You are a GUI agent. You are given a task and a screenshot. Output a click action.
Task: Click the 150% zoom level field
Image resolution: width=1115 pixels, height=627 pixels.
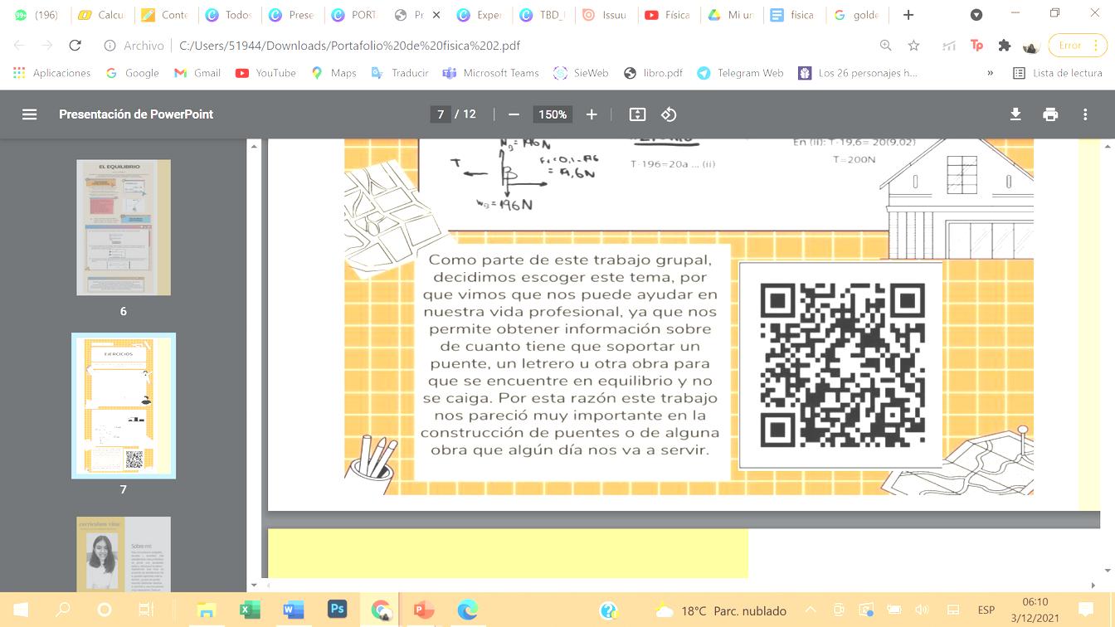[x=552, y=114]
